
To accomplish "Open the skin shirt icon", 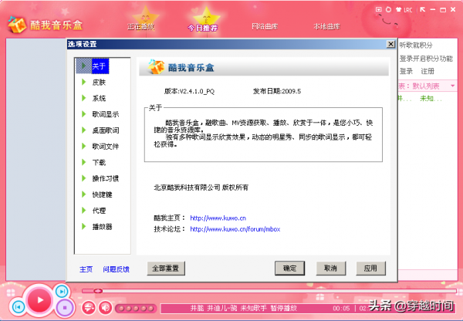I will 398,10.
